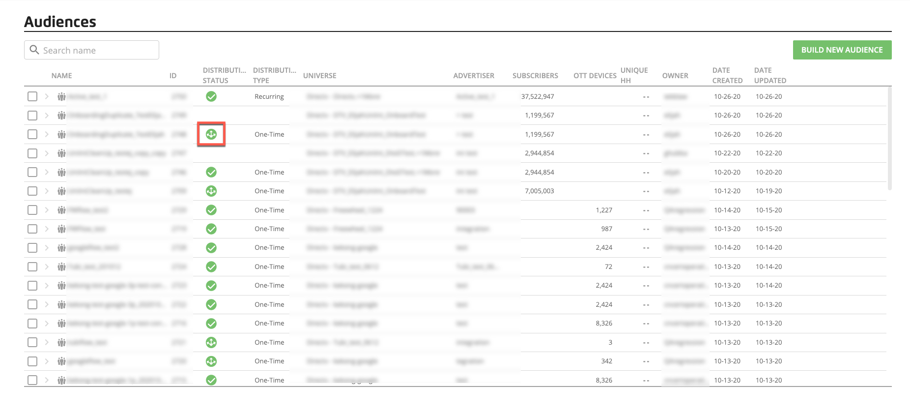Sort by the SUBSCRIBERS column header

[535, 76]
